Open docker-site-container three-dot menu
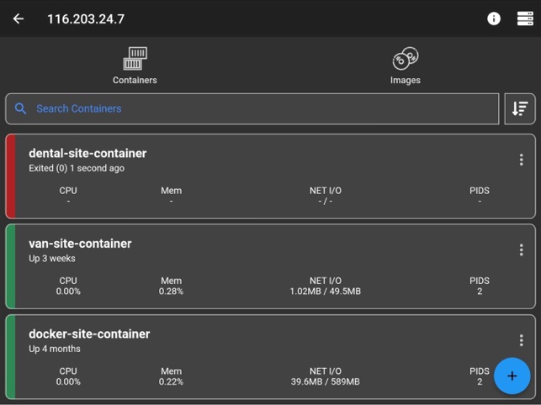Image resolution: width=541 pixels, height=405 pixels. (522, 340)
